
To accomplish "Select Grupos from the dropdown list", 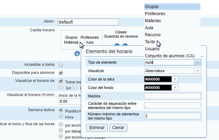I will tap(172, 7).
